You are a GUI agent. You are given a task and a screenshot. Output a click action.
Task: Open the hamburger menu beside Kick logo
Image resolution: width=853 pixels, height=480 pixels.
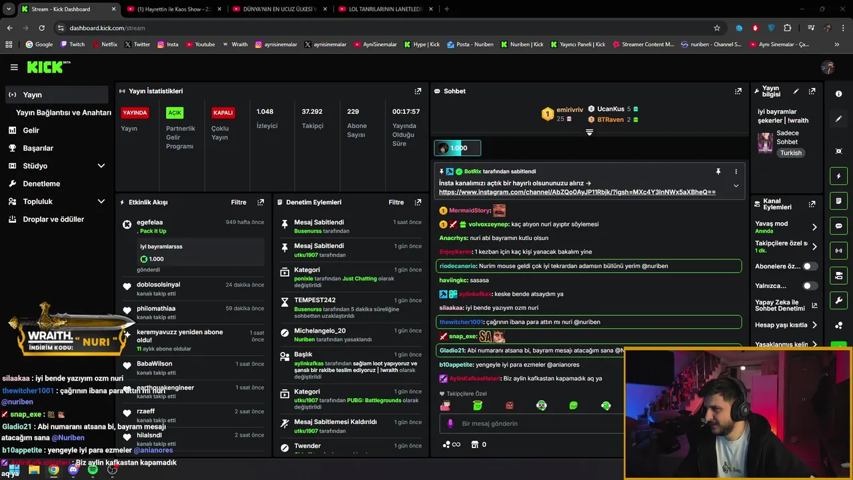(x=14, y=67)
